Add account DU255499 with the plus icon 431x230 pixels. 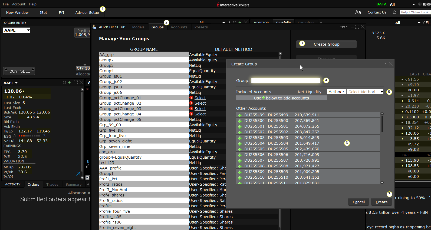point(240,115)
